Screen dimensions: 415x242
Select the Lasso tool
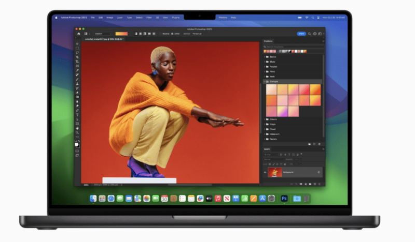coord(77,52)
